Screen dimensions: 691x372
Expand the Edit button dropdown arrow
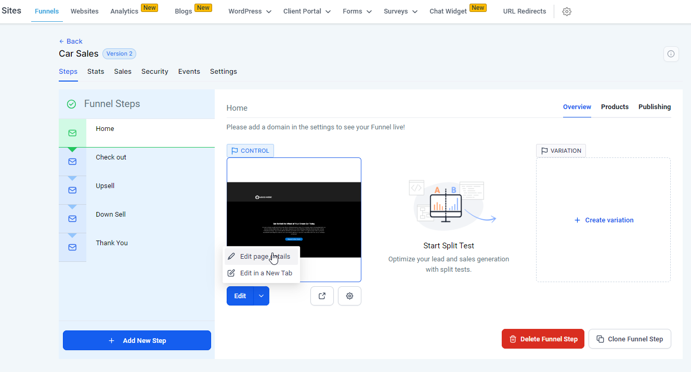tap(262, 296)
